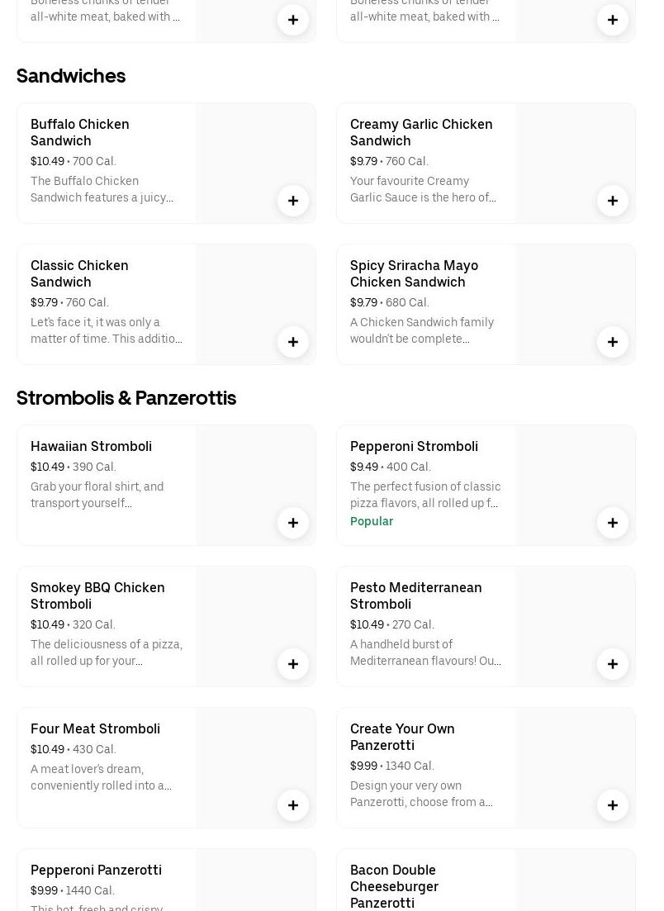Add Pepperoni Stromboli using plus icon
Screen dimensions: 664x911
pos(613,523)
